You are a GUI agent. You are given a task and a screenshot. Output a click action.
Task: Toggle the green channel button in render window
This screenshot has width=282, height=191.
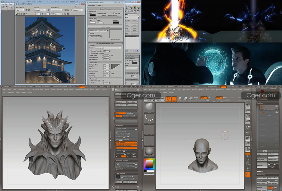(x=38, y=14)
